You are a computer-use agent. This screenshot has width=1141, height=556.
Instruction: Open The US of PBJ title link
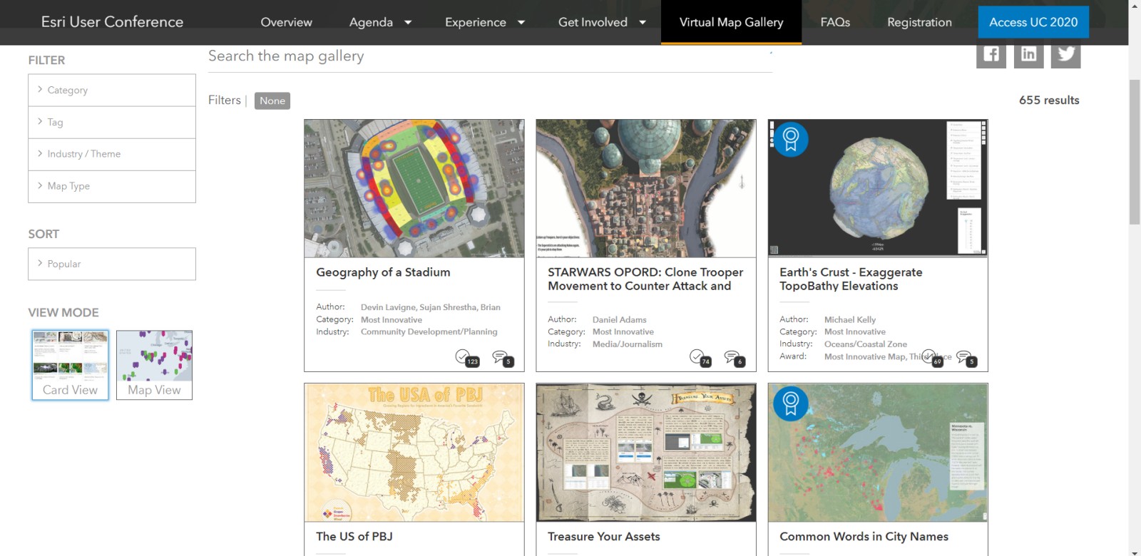[354, 536]
